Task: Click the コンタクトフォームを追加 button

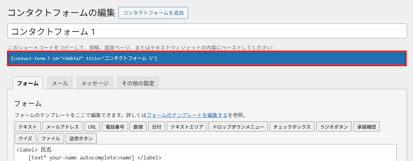Action: pyautogui.click(x=153, y=13)
